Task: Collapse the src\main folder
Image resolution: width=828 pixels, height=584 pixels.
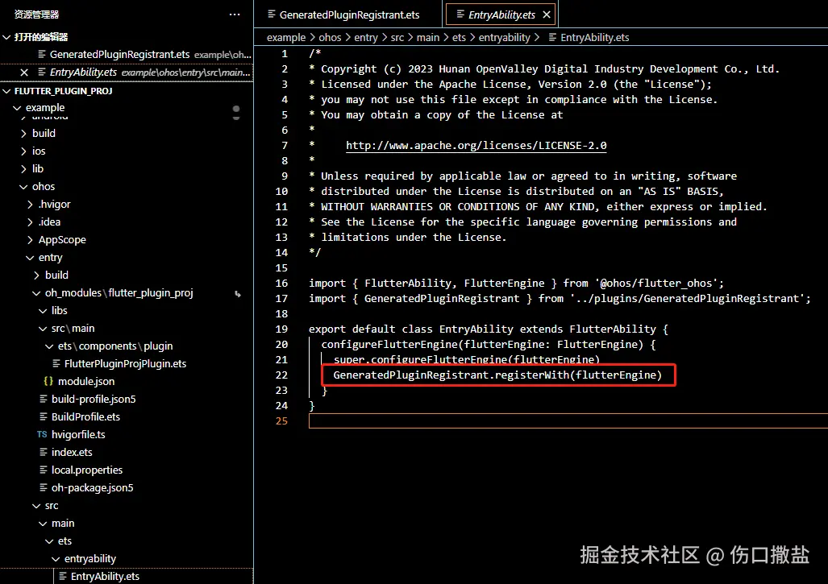Action: [43, 329]
